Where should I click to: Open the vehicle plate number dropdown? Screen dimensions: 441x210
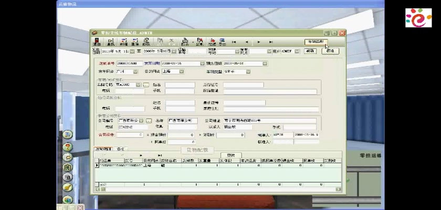(138, 85)
